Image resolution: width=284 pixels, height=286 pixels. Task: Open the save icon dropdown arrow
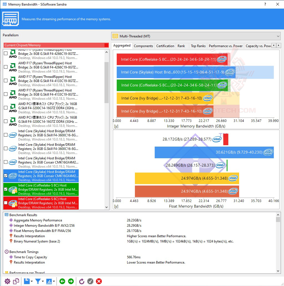(32, 281)
